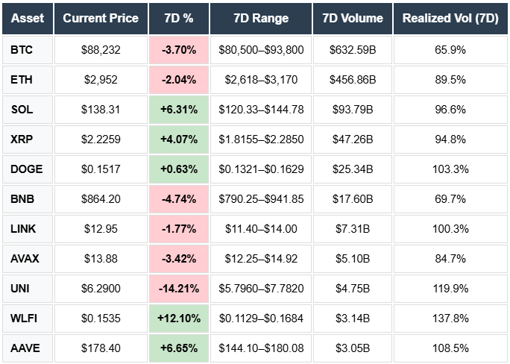510x364 pixels.
Task: Click the Realized Vol (7D) header
Action: (x=450, y=18)
